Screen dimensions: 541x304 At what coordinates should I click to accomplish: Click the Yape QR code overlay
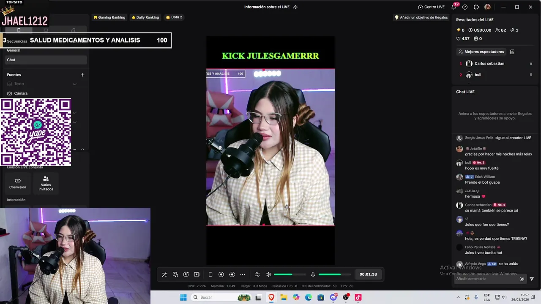pos(36,132)
